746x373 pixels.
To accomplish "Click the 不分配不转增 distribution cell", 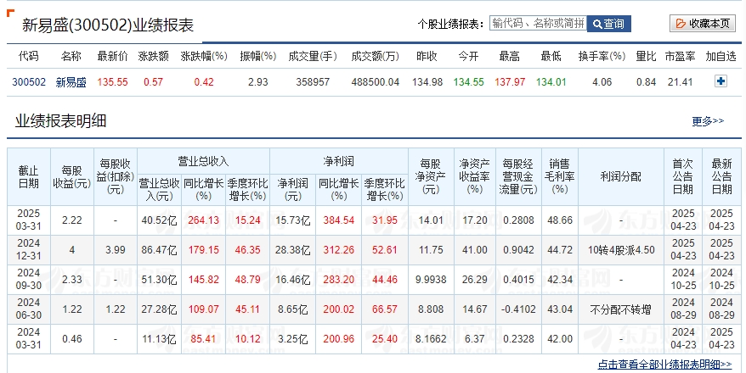I will point(621,309).
